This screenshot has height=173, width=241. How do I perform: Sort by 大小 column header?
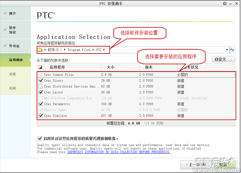click(111, 67)
